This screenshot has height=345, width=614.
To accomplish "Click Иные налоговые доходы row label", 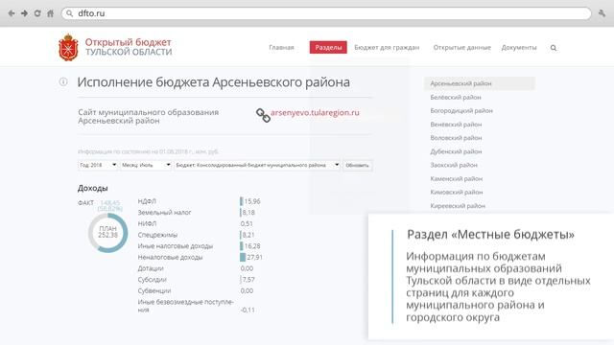I will coord(175,246).
